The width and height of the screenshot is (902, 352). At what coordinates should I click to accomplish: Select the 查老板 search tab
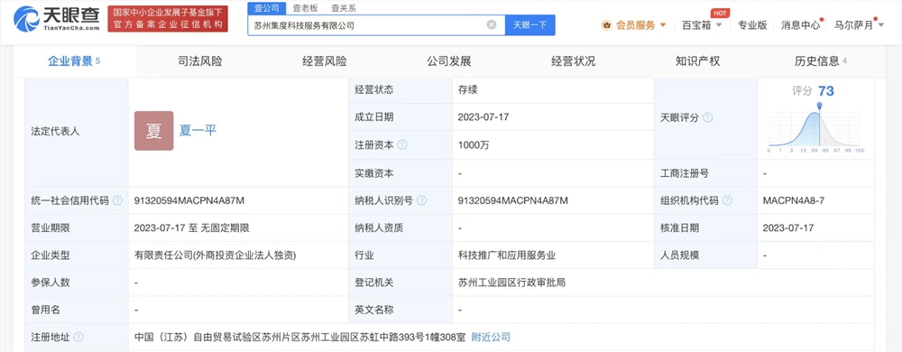point(305,8)
